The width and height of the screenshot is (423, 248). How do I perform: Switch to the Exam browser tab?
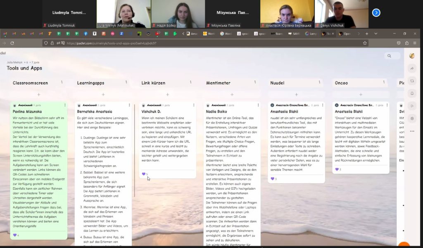pyautogui.click(x=277, y=34)
